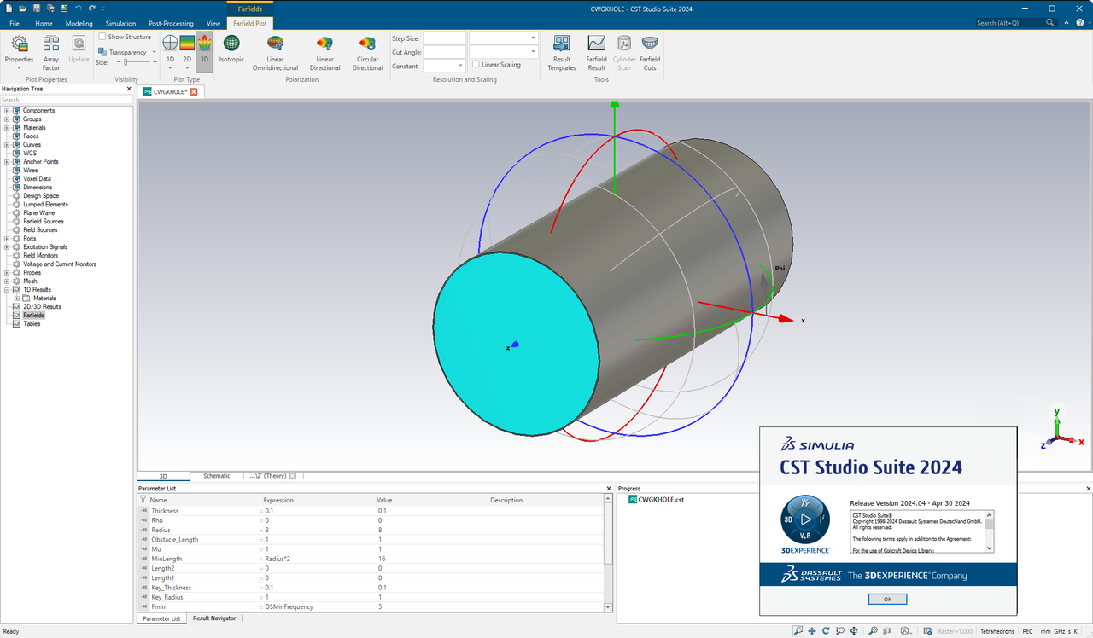Image resolution: width=1093 pixels, height=638 pixels.
Task: Switch to the Result Navigator panel
Action: point(213,618)
